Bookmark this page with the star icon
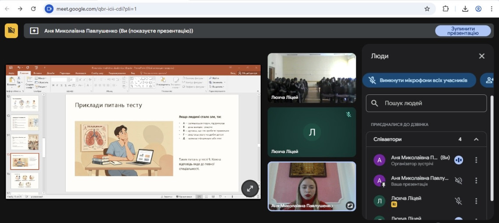This screenshot has height=223, width=499. [427, 9]
